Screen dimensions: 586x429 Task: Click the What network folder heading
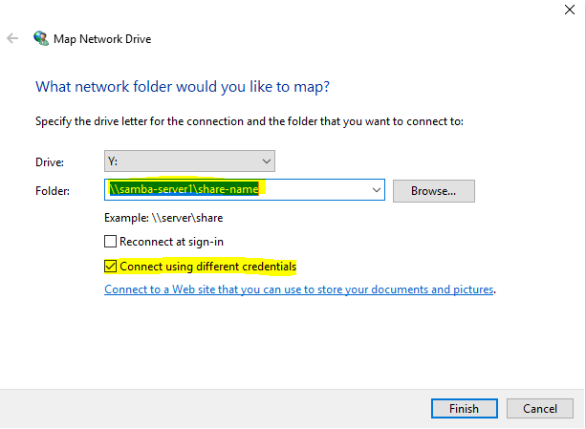click(x=183, y=87)
